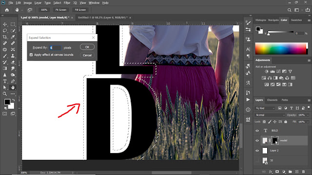Open the Fill percentage dropdown arrow
The width and height of the screenshot is (312, 175).
[308, 122]
